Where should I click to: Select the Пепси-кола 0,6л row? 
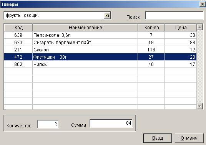[x=100, y=35]
